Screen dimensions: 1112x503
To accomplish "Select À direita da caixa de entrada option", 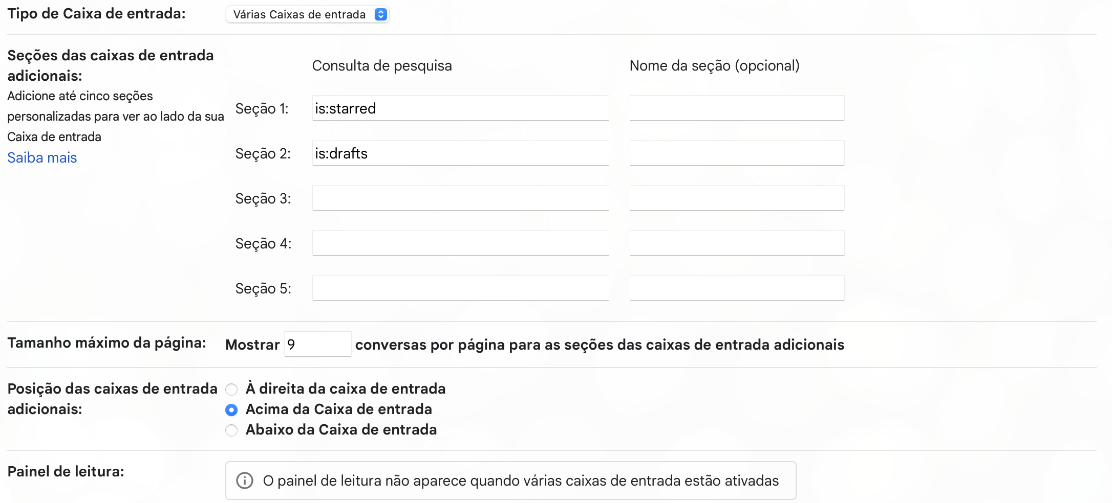I will tap(231, 390).
